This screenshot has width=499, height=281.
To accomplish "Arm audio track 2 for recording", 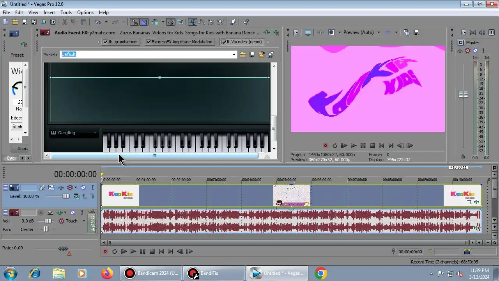I will [x=41, y=213].
